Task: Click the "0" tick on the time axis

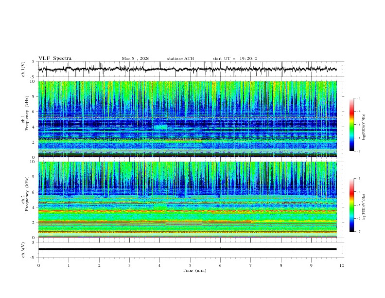Action: click(38, 265)
